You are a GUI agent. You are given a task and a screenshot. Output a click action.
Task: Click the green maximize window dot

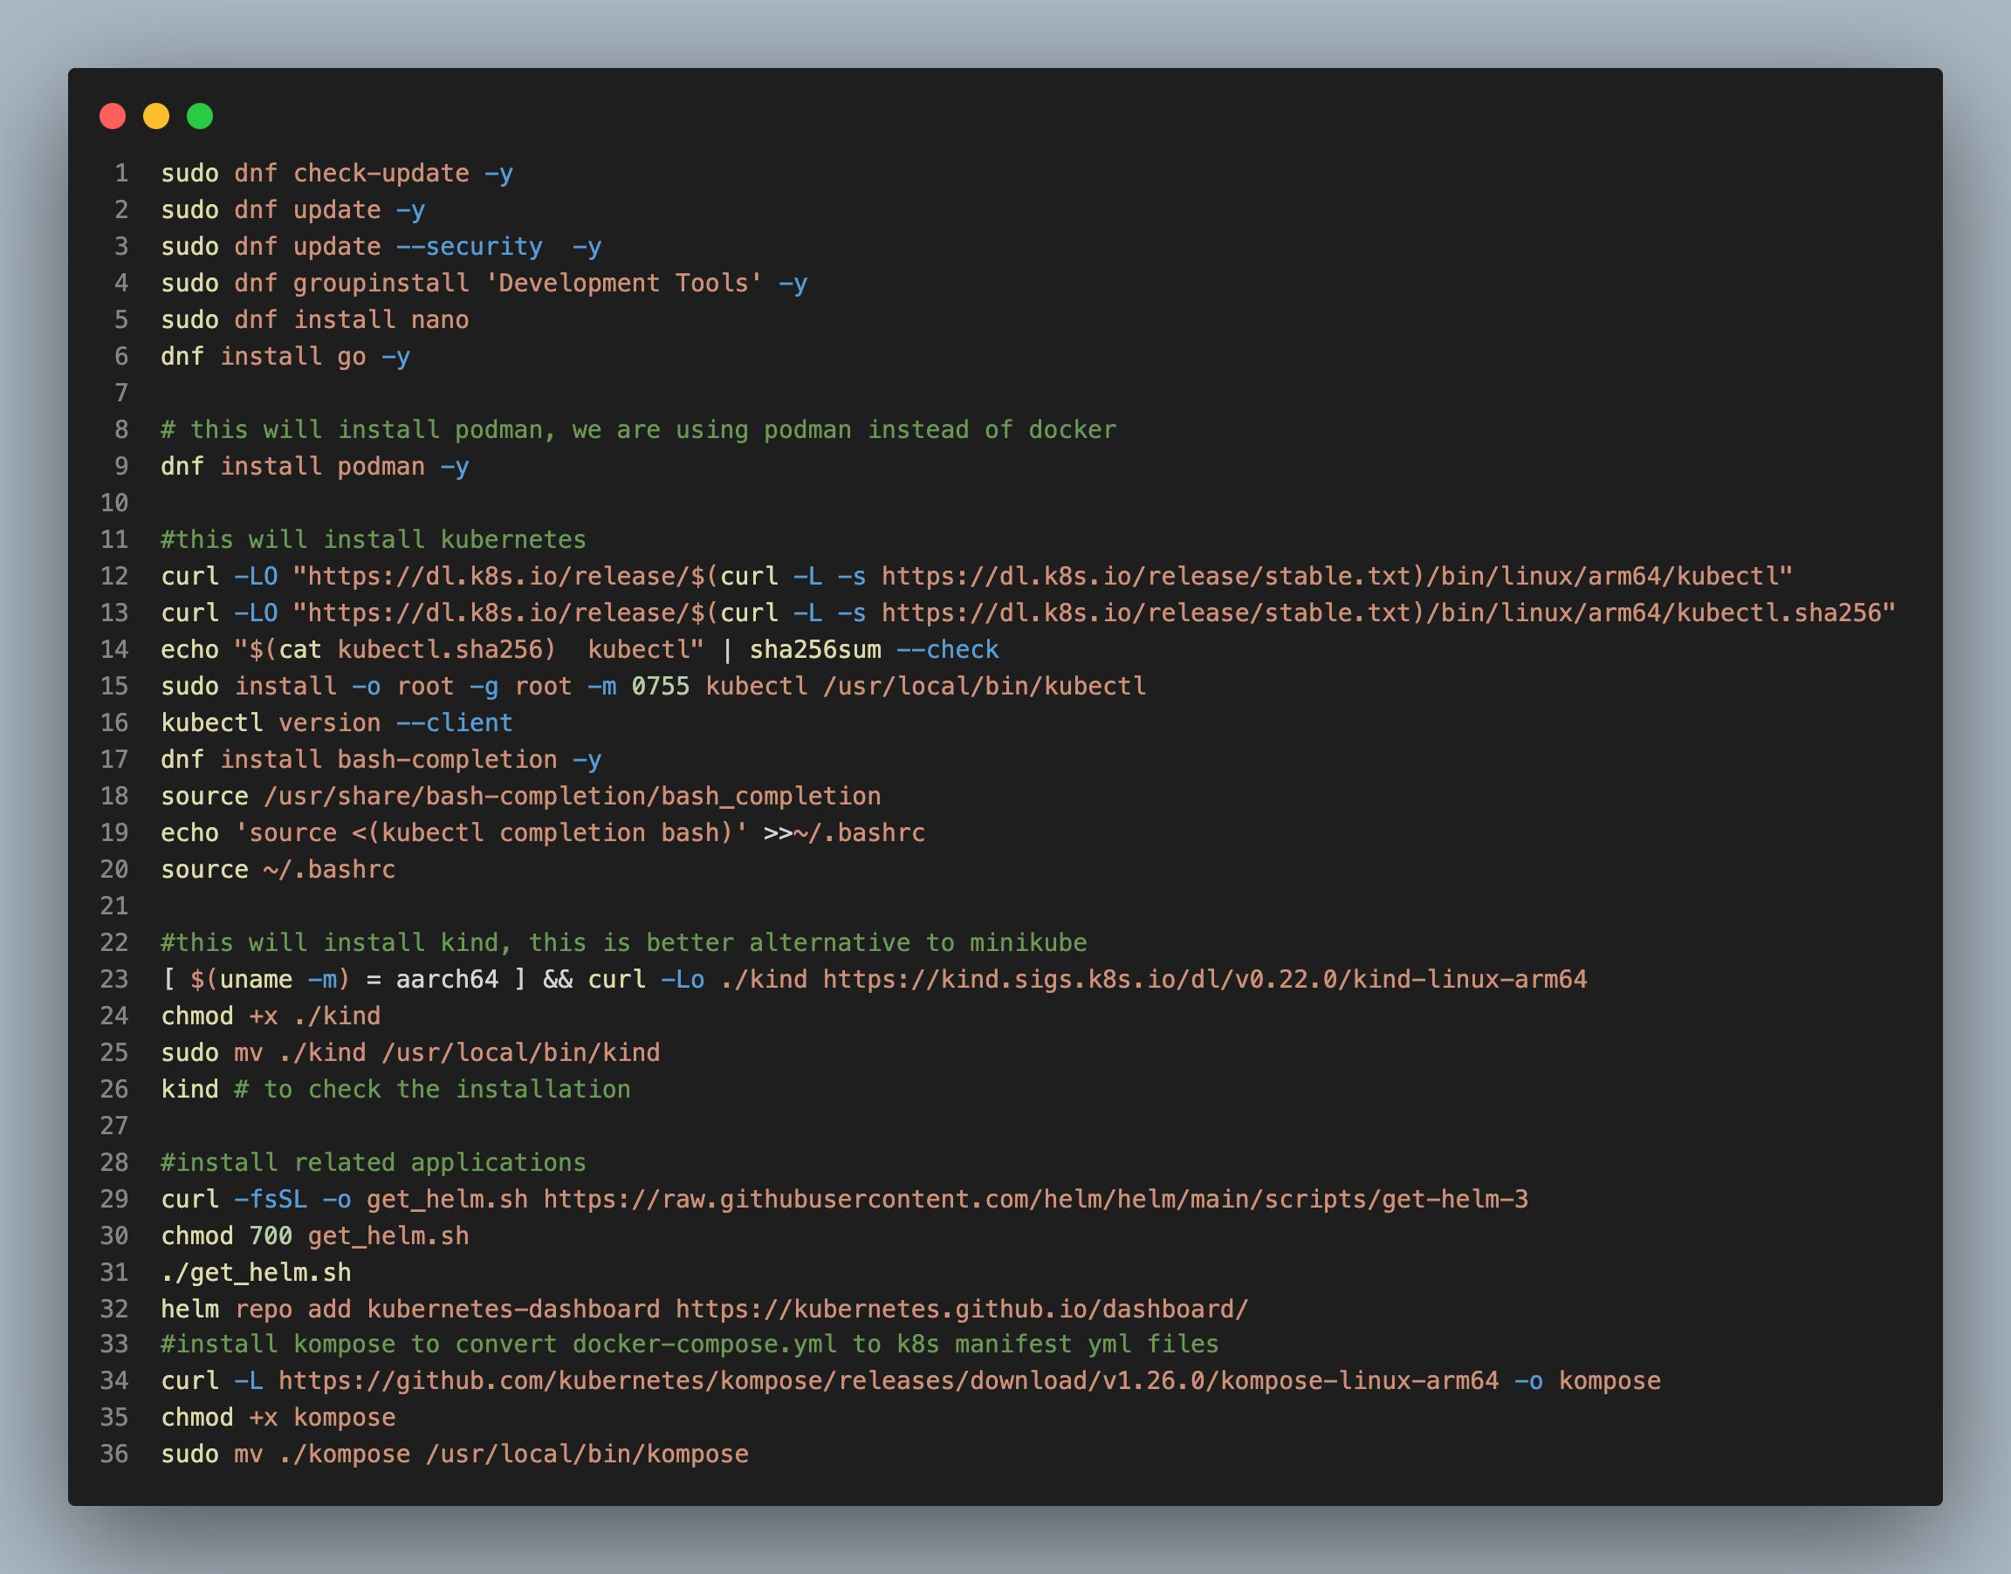click(200, 116)
